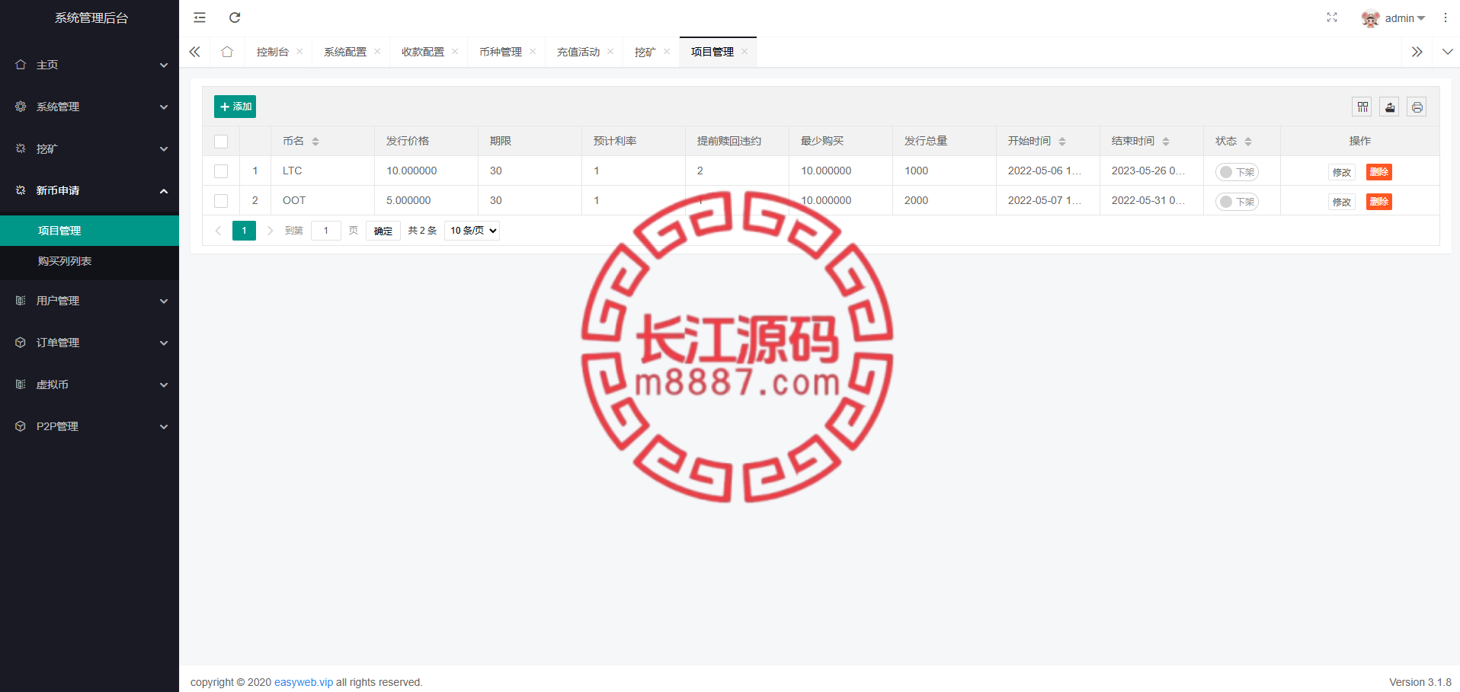Click the admin avatar image
The height and width of the screenshot is (692, 1460).
click(1370, 18)
